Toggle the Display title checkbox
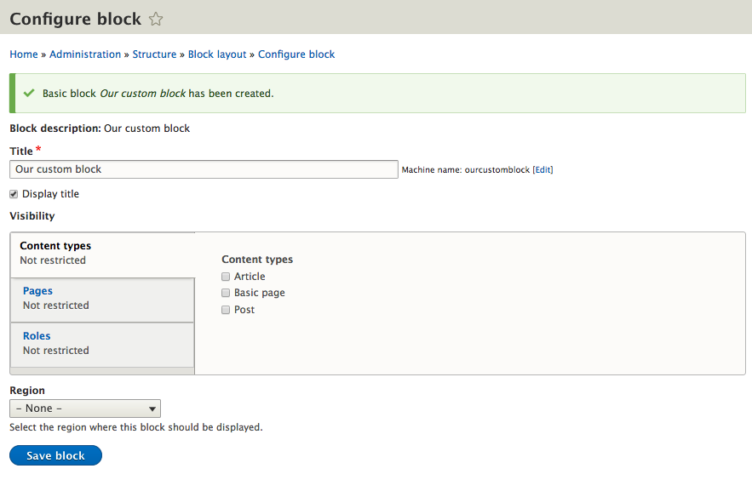Viewport: 752px width, 480px height. click(14, 194)
